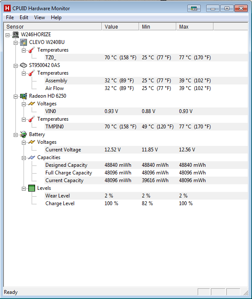This screenshot has width=252, height=299.
Task: Click the window resize grip corner
Action: click(246, 293)
